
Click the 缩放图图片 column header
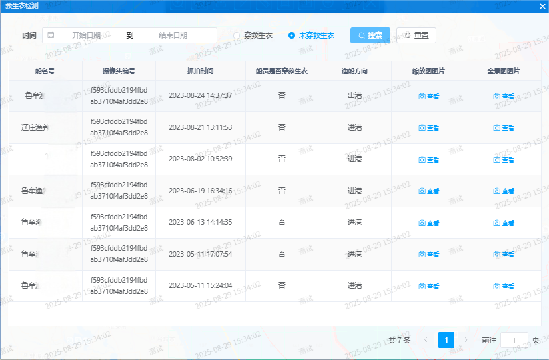428,71
